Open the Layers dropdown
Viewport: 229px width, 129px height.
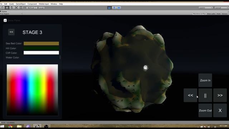(x=205, y=8)
